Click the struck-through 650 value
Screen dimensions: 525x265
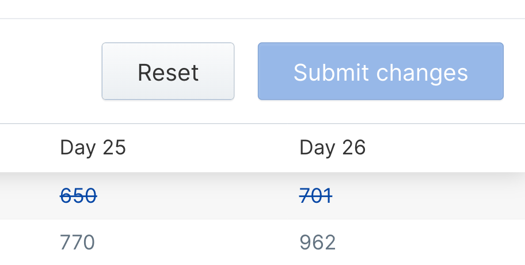tap(79, 196)
